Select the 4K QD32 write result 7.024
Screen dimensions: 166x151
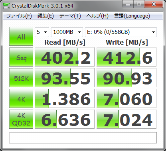126,119
